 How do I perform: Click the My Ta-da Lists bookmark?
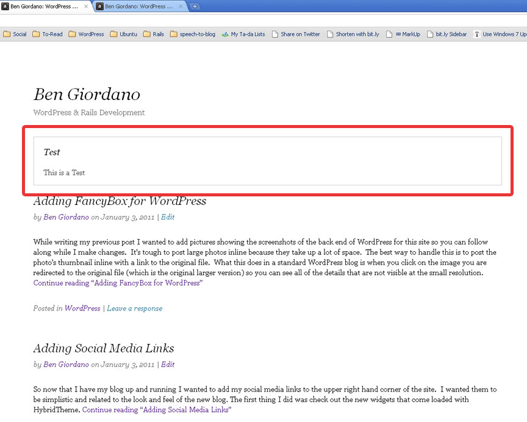pos(243,34)
